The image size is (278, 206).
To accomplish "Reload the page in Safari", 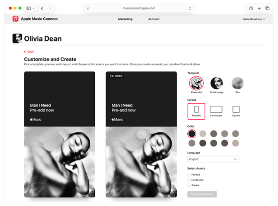I will [190, 8].
